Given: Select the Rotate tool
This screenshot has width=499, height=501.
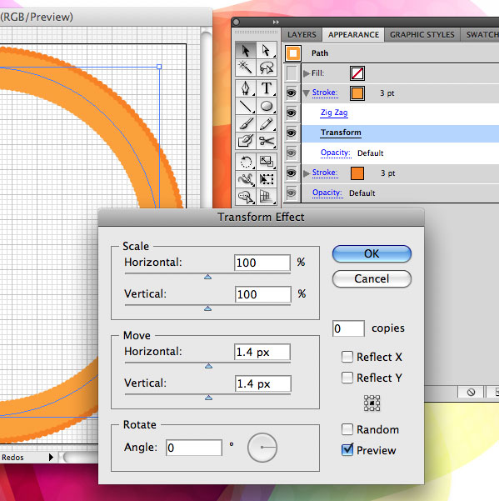Looking at the screenshot, I should 245,162.
